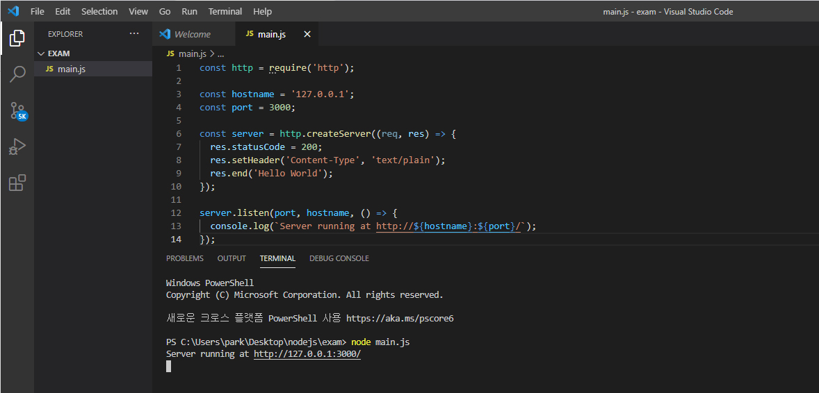Open the Extensions view
The height and width of the screenshot is (393, 819).
tap(17, 183)
